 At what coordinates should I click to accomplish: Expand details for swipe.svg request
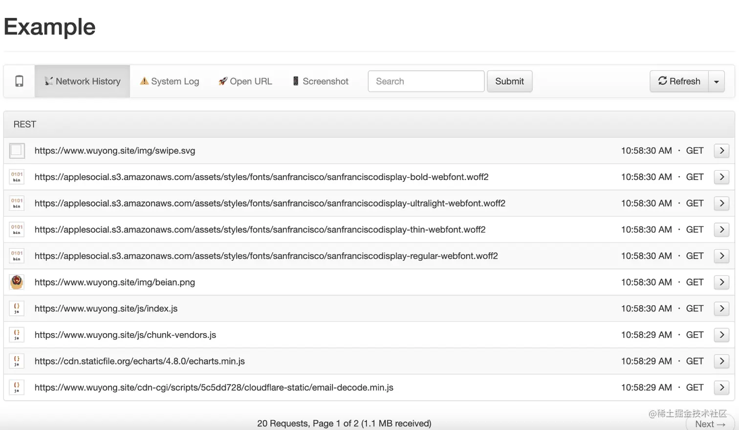pos(721,151)
